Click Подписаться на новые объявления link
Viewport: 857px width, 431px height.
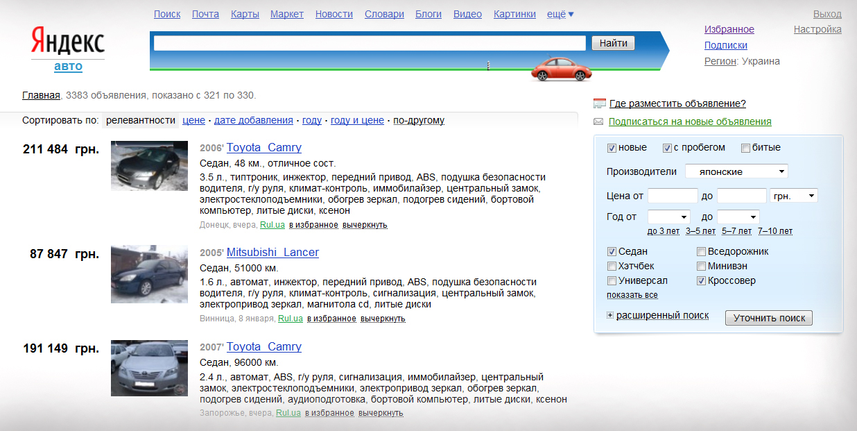pyautogui.click(x=690, y=121)
